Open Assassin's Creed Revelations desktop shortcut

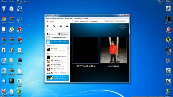pos(168,51)
